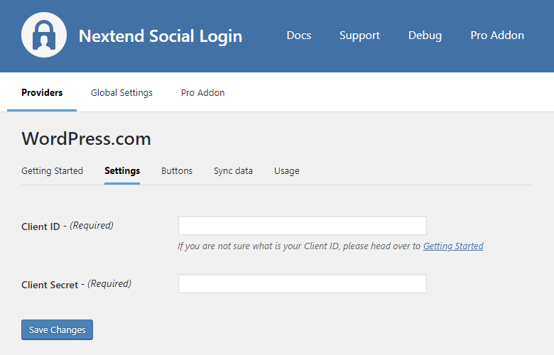Select the Providers tab
Image resolution: width=554 pixels, height=355 pixels.
[x=42, y=93]
